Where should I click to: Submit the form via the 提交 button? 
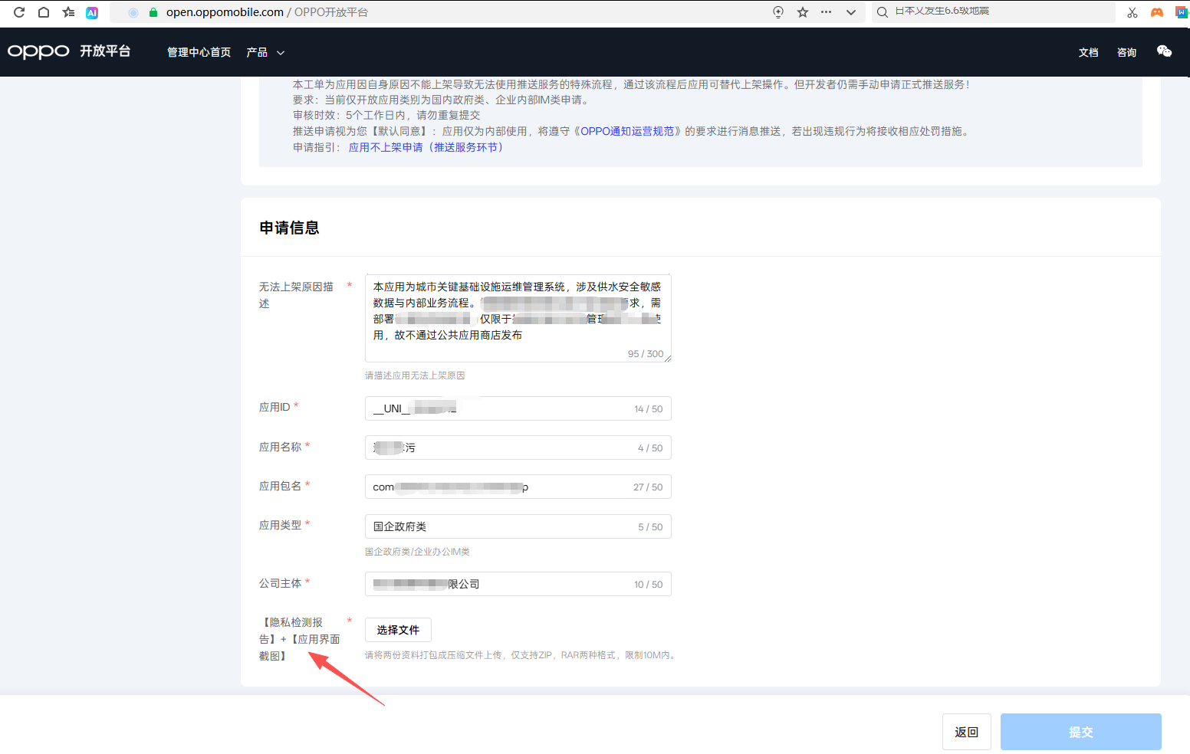click(x=1080, y=732)
